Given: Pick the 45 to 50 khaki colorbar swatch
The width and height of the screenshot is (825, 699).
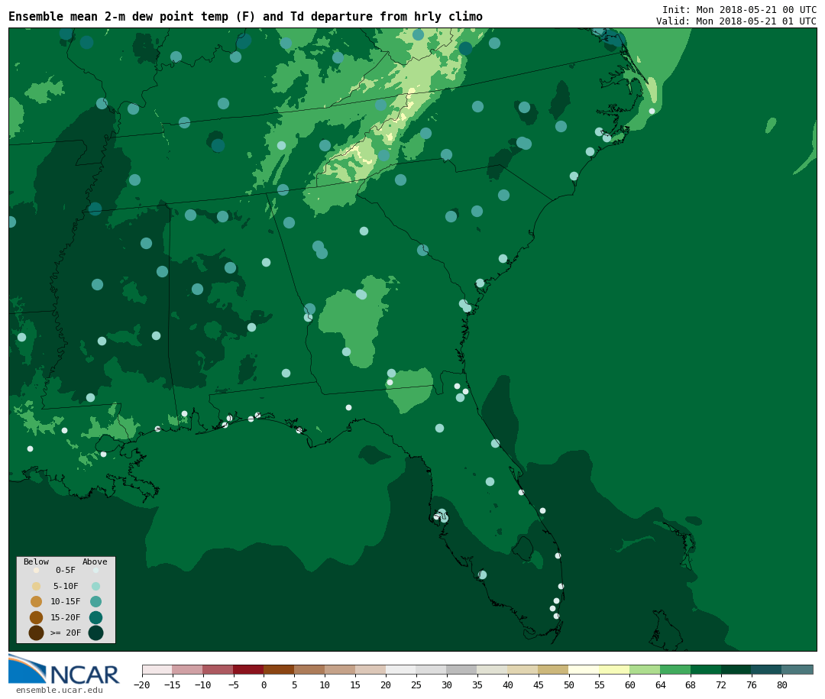Looking at the screenshot, I should (x=553, y=669).
